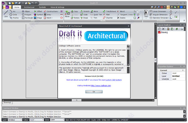
Task: Switch to the Architectural ribbon tab
Action: 29,7
